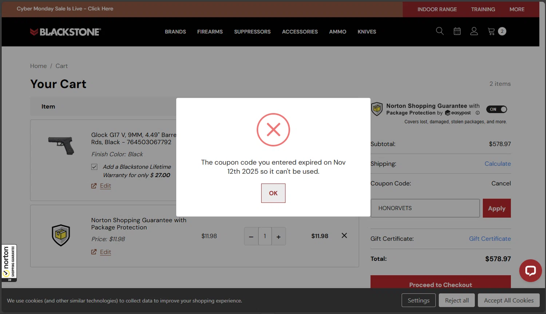Viewport: 546px width, 314px height.
Task: Click the Norton Shopping Guarantee product title
Action: (139, 224)
